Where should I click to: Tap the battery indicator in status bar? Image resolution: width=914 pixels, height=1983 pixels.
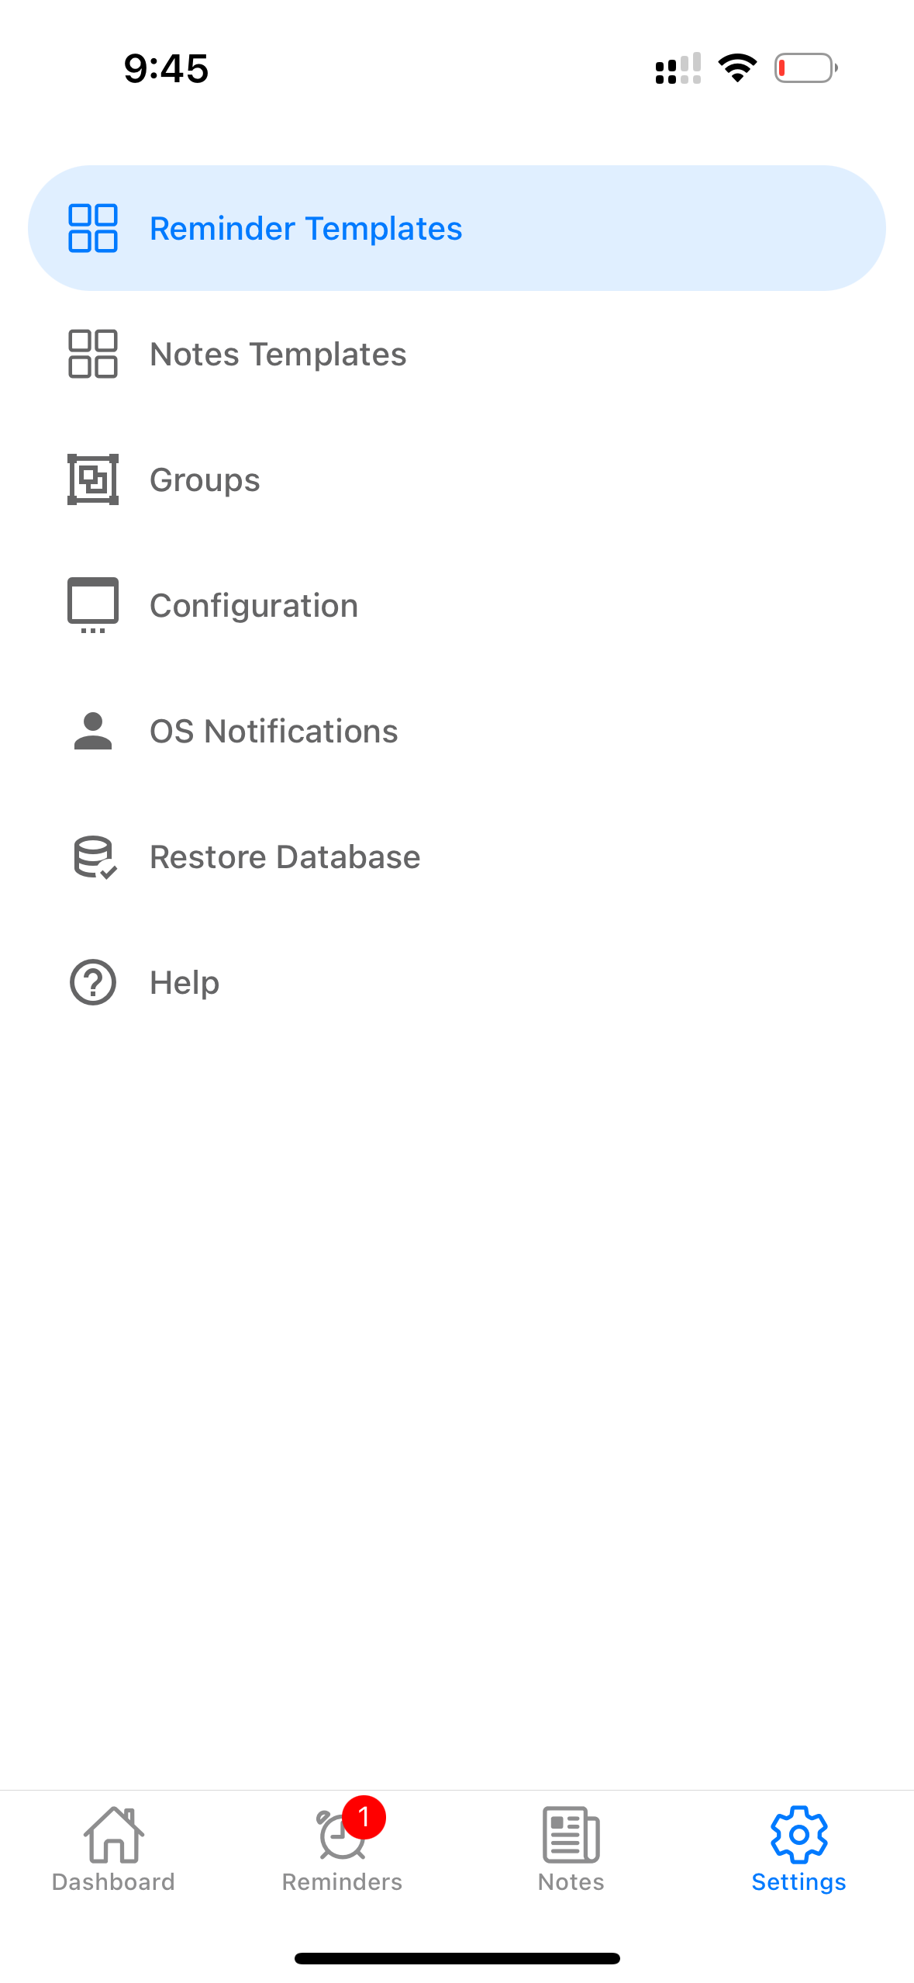[x=805, y=68]
